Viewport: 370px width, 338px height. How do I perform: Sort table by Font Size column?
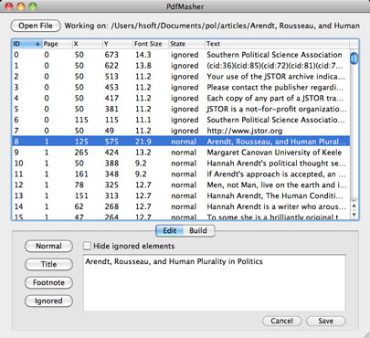point(151,44)
